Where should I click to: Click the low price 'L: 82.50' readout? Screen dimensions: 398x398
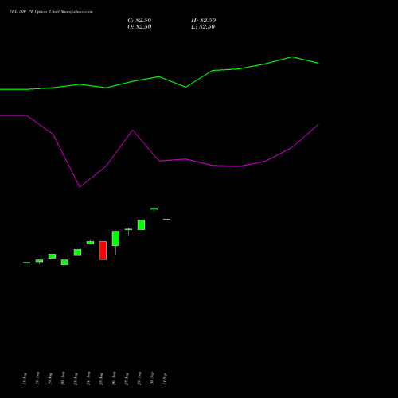tap(203, 27)
